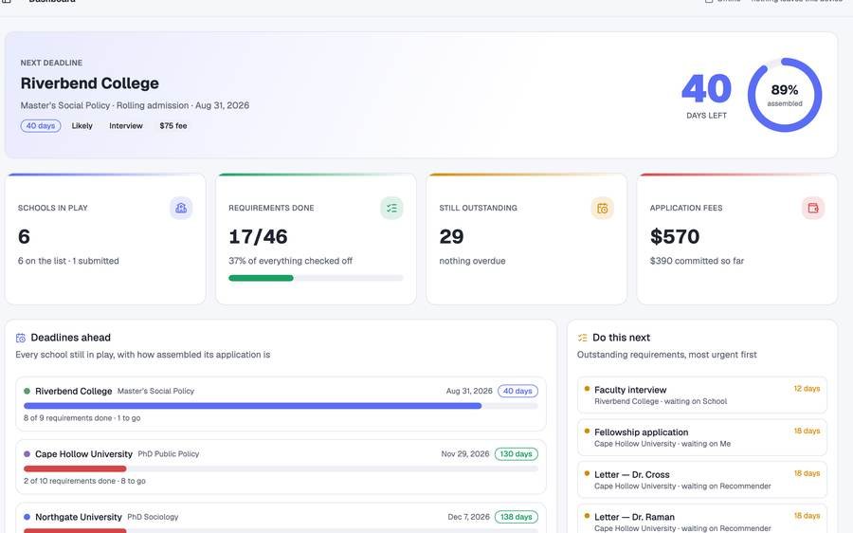Click the 138 days badge

click(x=517, y=517)
